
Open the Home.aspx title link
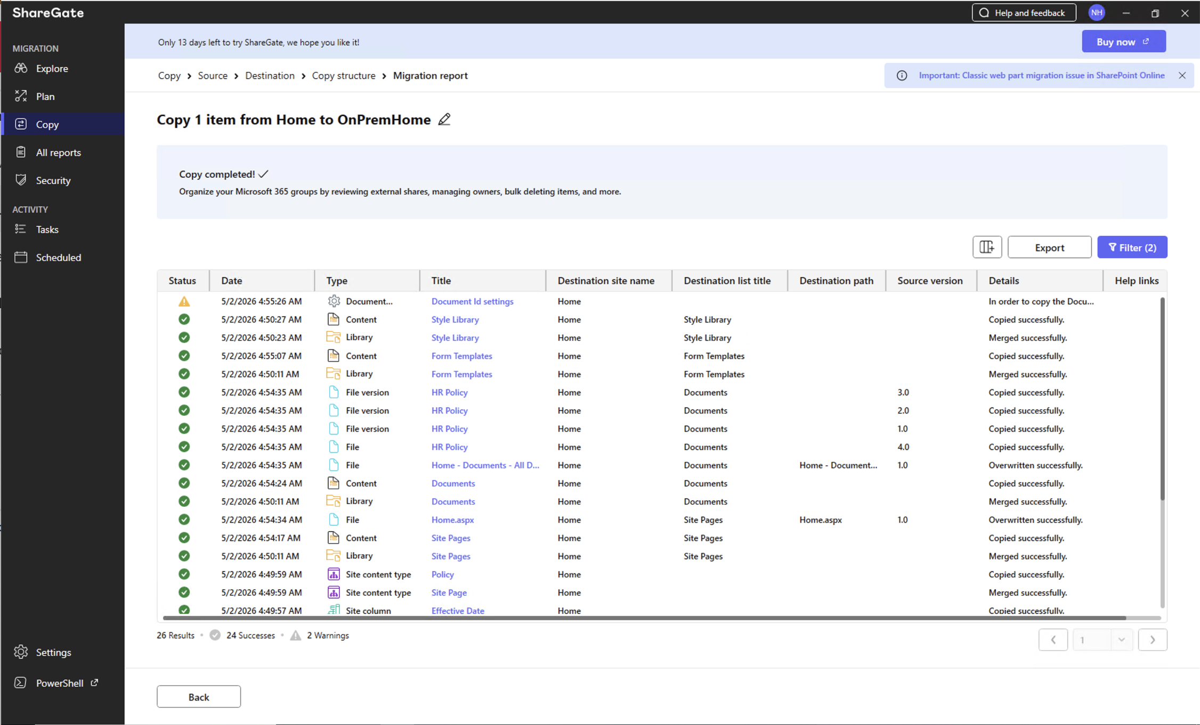(452, 520)
